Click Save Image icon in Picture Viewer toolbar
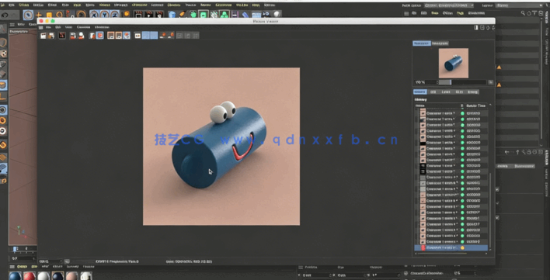Viewport: 550px width, 280px height. 51,36
